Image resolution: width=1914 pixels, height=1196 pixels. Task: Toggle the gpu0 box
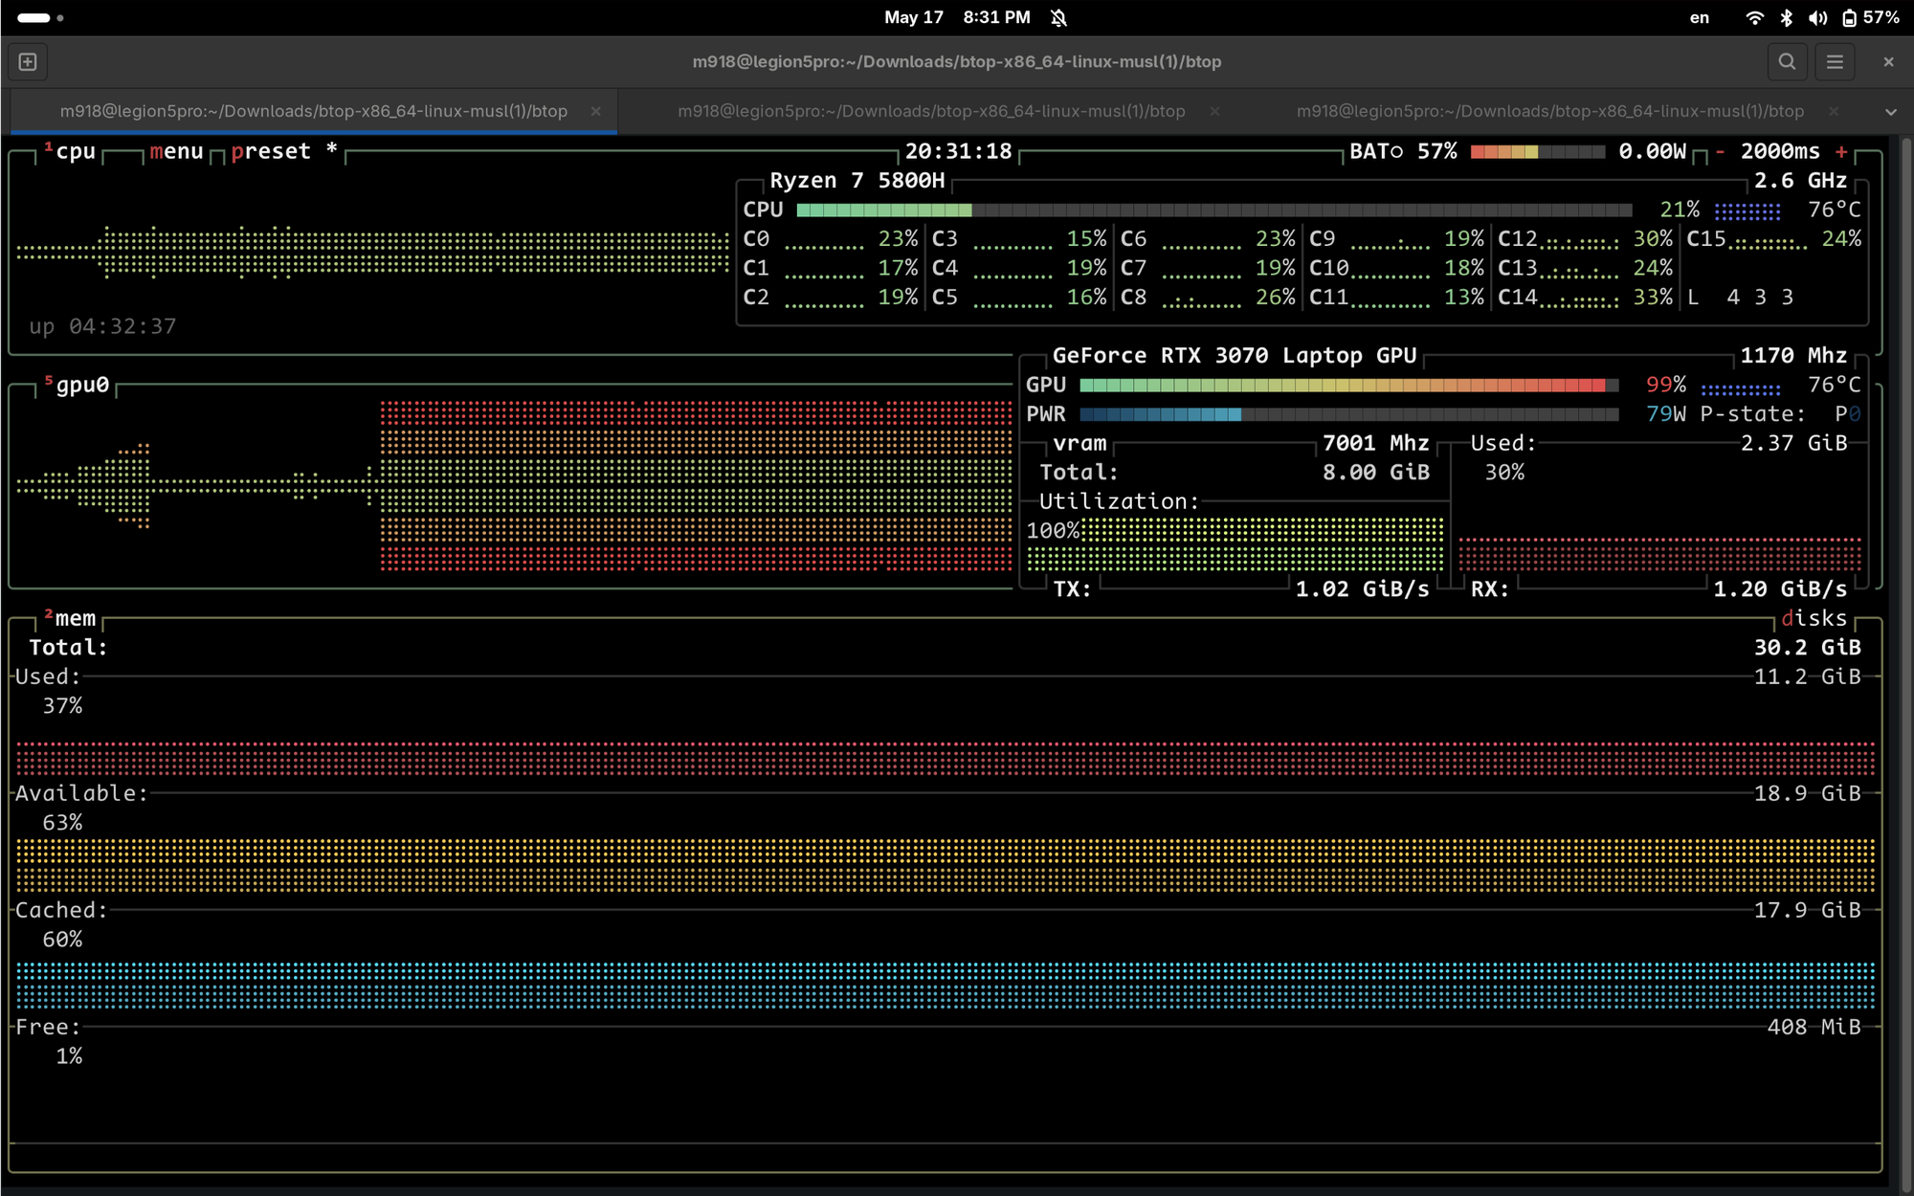click(x=78, y=386)
